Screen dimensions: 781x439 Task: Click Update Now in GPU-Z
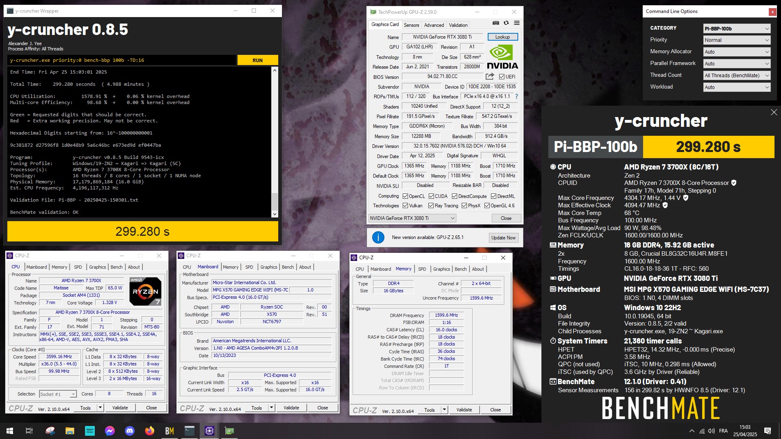tap(503, 238)
